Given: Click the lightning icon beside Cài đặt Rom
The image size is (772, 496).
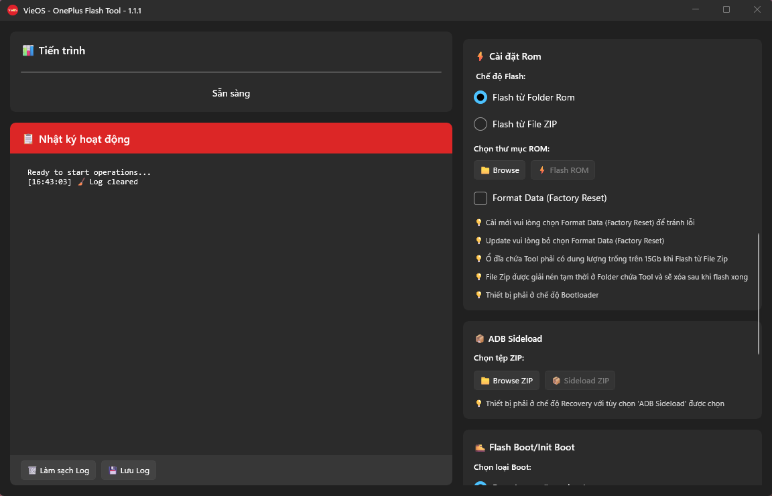Looking at the screenshot, I should coord(480,56).
